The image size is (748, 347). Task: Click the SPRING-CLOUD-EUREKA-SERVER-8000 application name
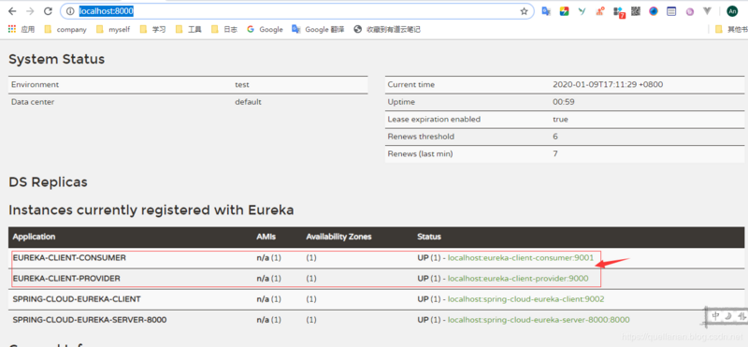pyautogui.click(x=90, y=320)
